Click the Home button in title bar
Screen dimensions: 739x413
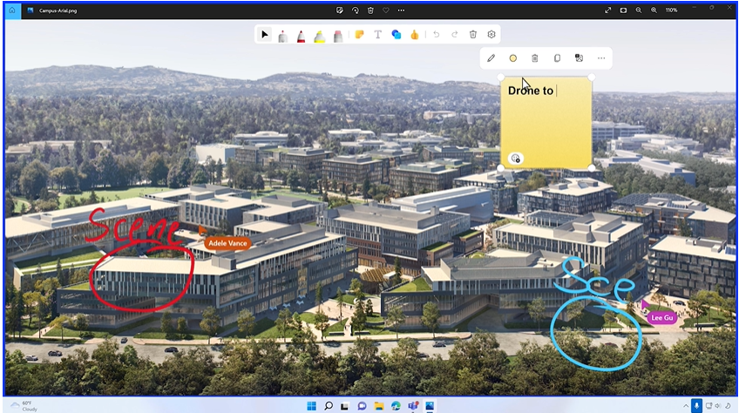[11, 10]
